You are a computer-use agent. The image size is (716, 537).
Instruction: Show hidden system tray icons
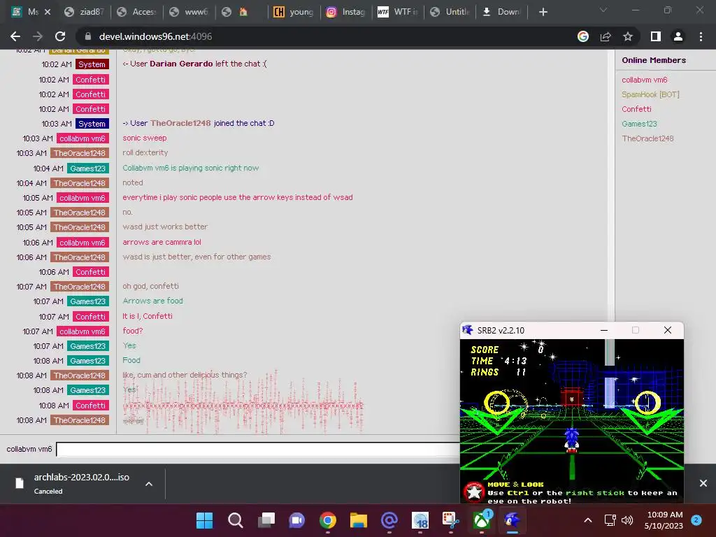pyautogui.click(x=588, y=520)
